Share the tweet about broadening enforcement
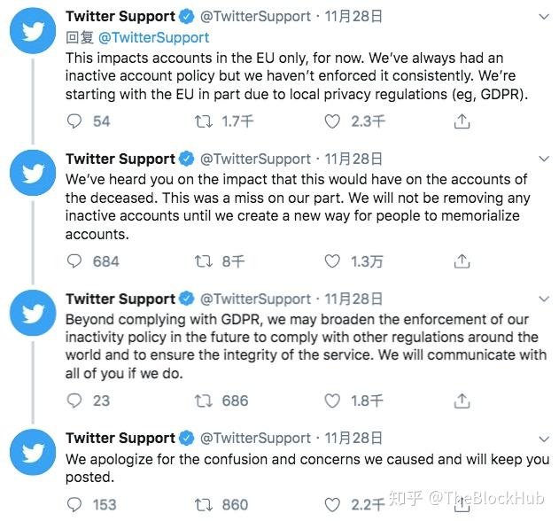559x521 pixels. (462, 400)
